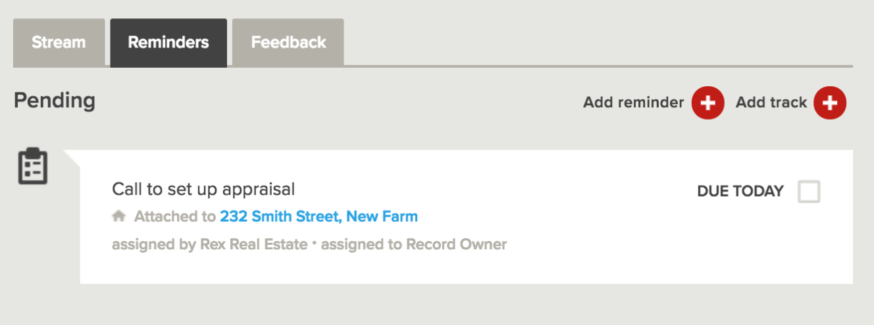Mark the Call to set up appraisal reminder complete

click(809, 191)
